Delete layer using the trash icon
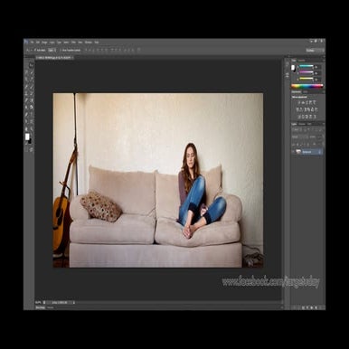Screen dimensions: 349x349 (320, 307)
